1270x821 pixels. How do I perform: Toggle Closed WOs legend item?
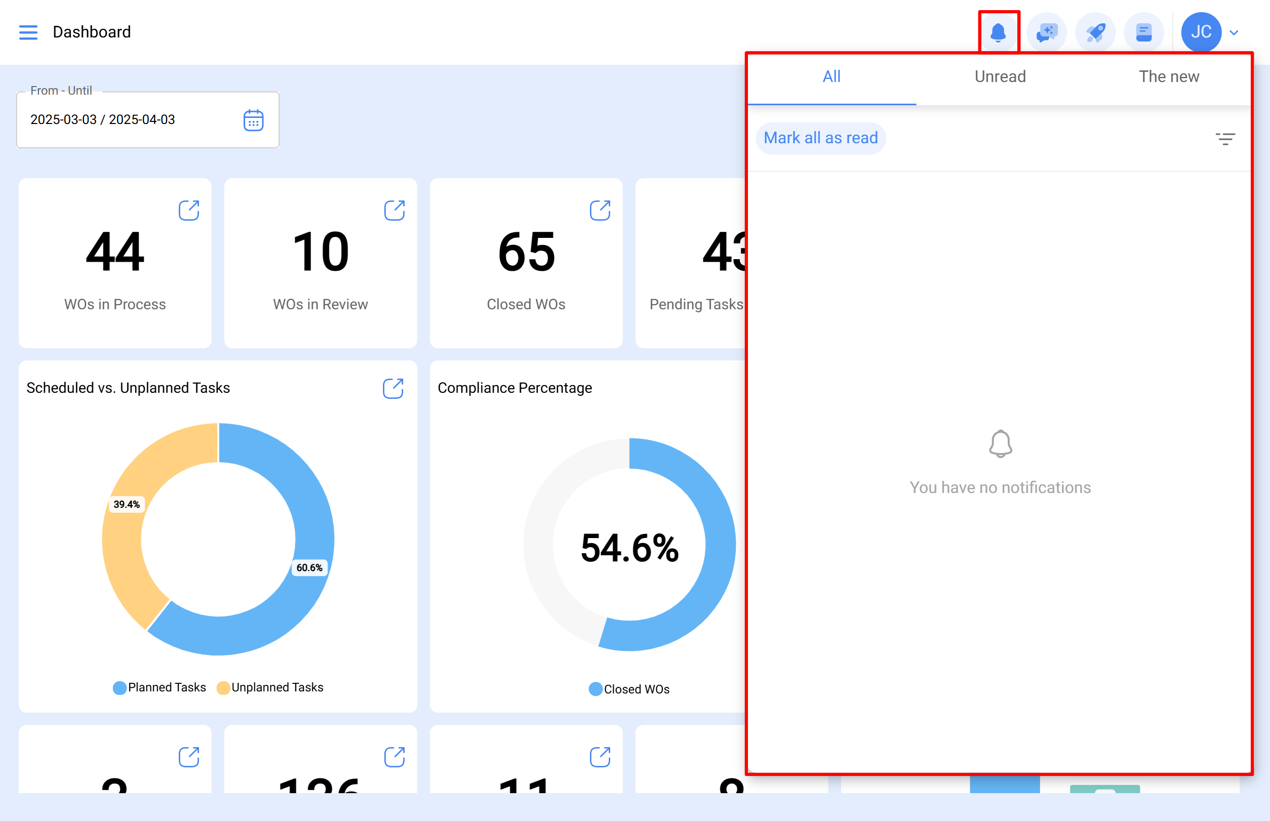point(629,689)
